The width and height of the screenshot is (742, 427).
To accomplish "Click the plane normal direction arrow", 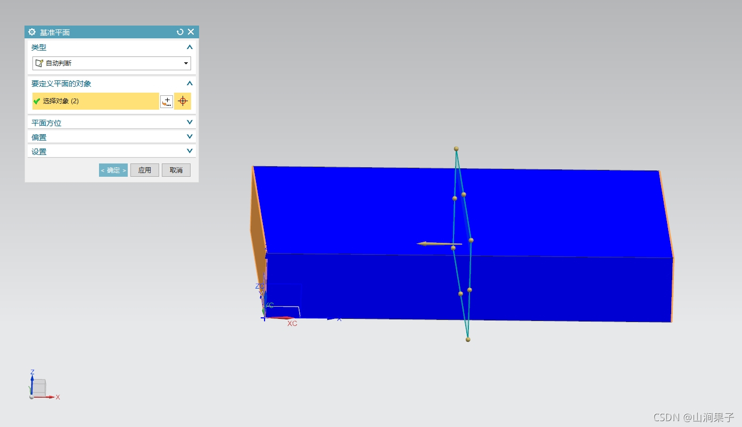I will tap(439, 244).
